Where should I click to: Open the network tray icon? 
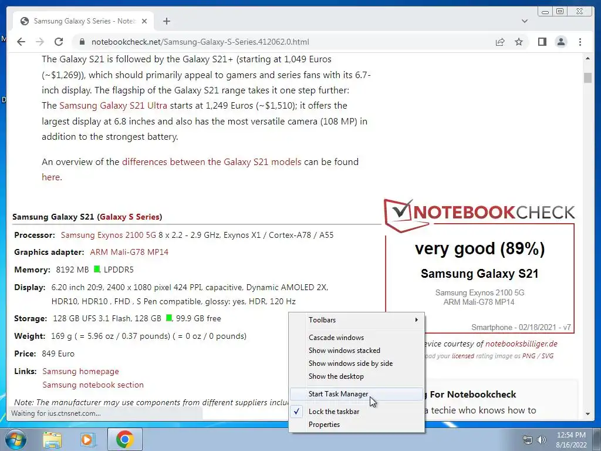pos(528,440)
